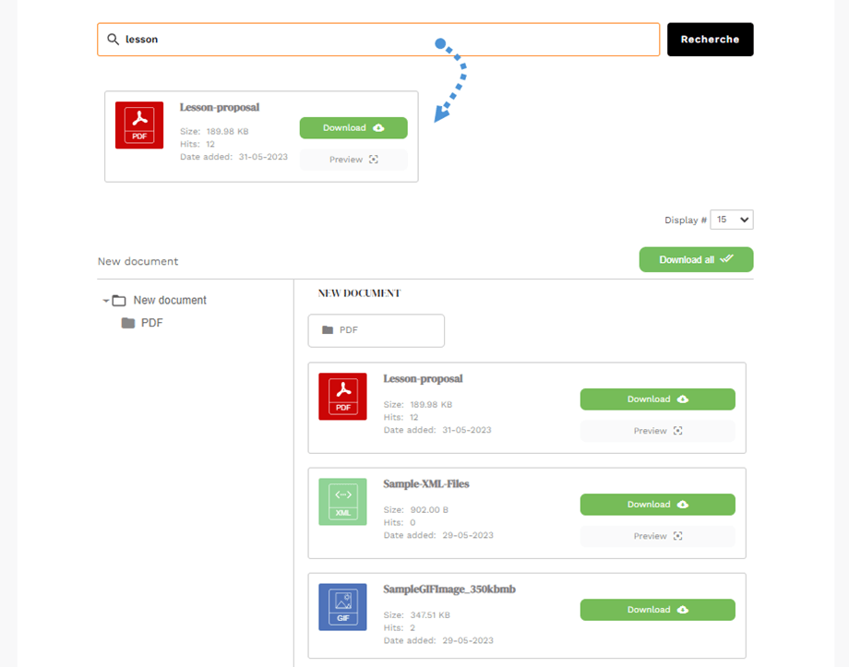The image size is (849, 667).
Task: Click the SampleGIFImage GIF file icon
Action: pos(342,607)
